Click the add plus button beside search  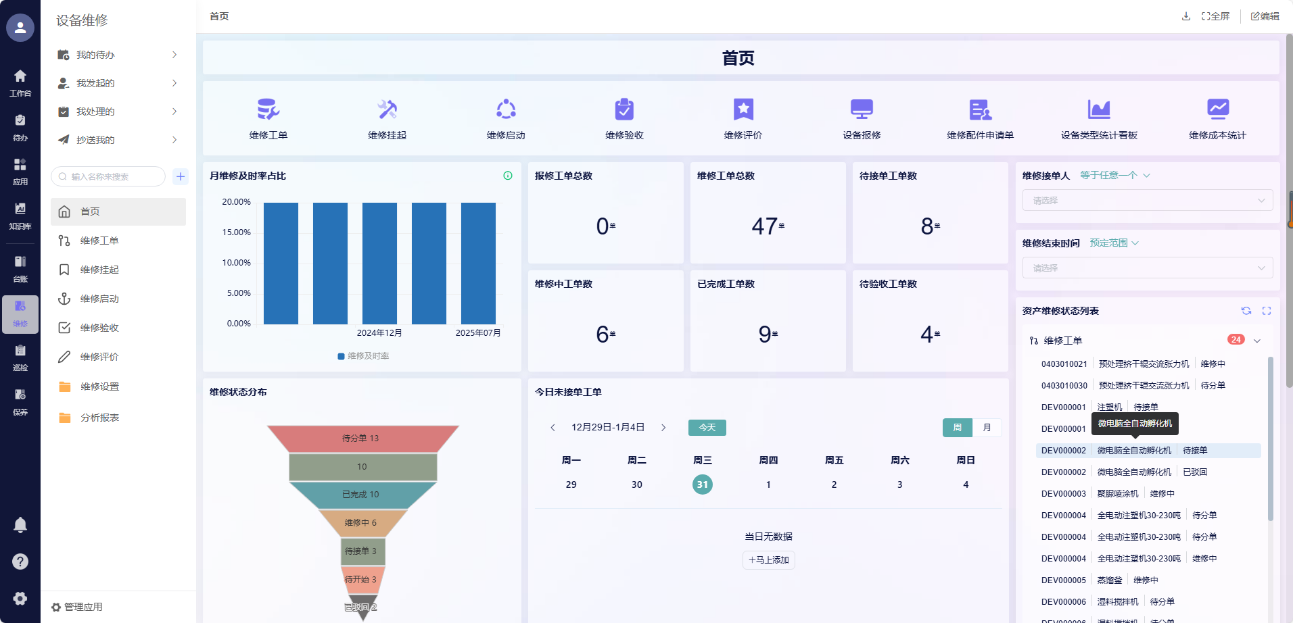click(x=181, y=176)
